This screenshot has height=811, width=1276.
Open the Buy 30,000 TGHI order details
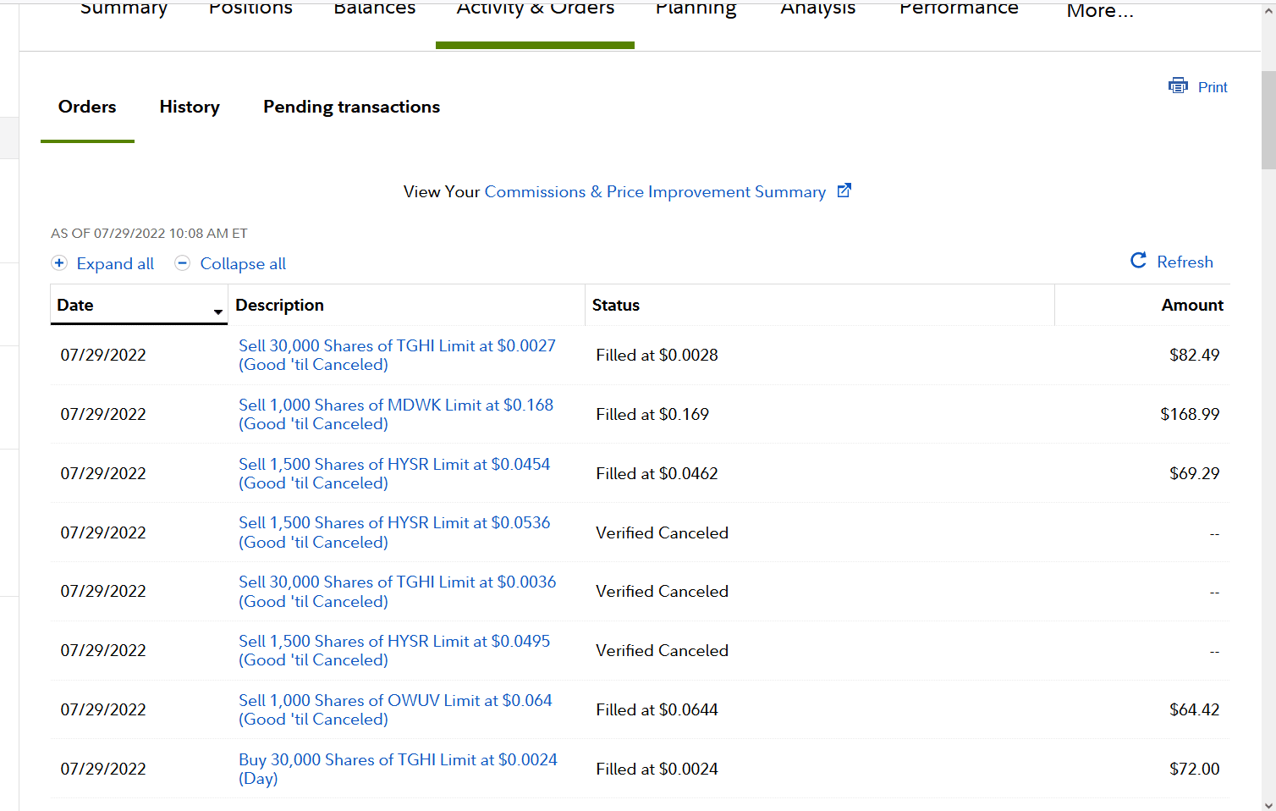click(398, 760)
